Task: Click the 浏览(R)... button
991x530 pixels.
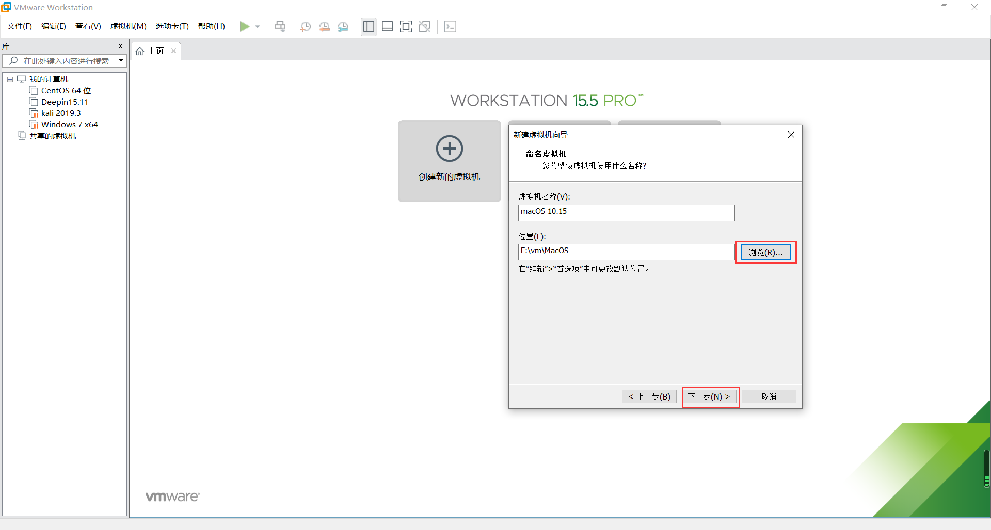Action: [x=766, y=252]
